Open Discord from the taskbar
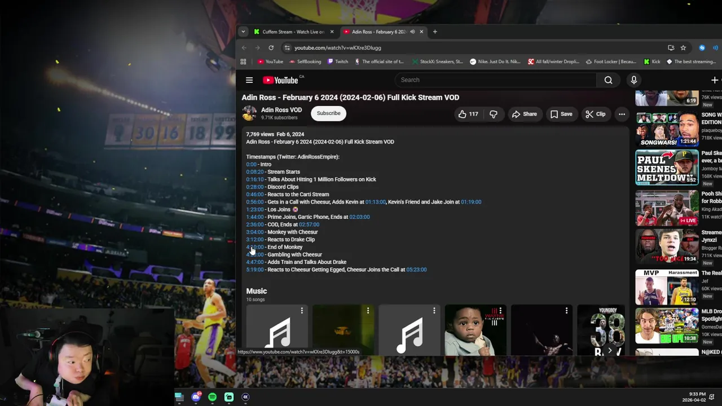 (x=196, y=397)
